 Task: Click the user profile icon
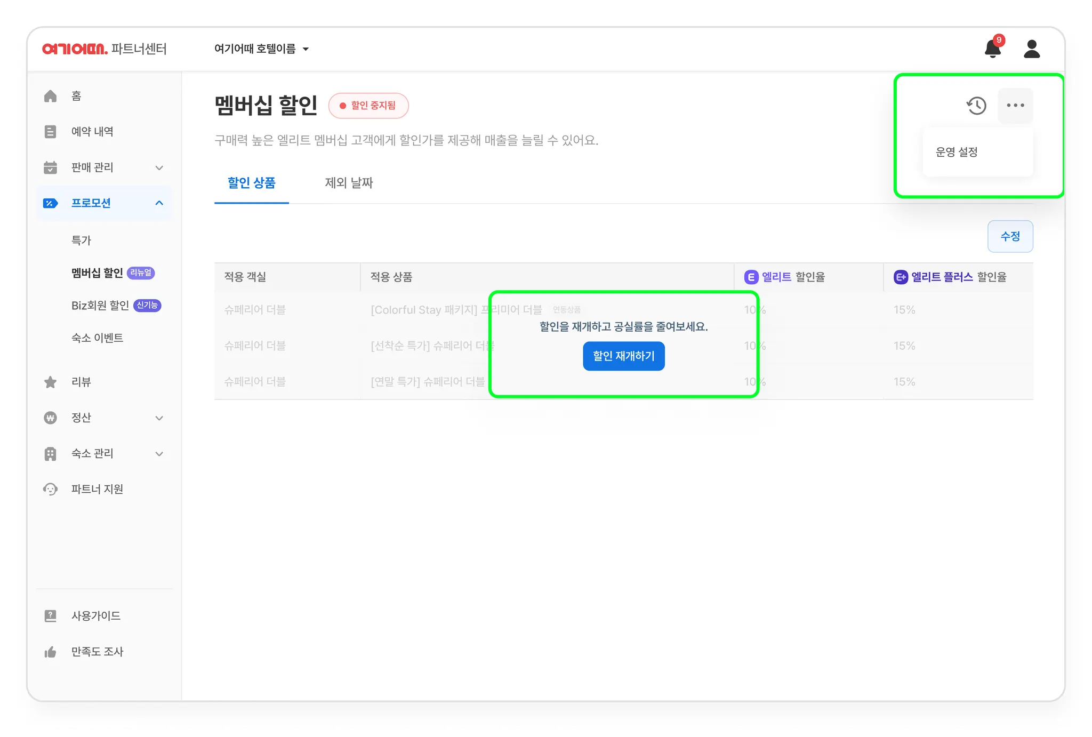[x=1032, y=49]
